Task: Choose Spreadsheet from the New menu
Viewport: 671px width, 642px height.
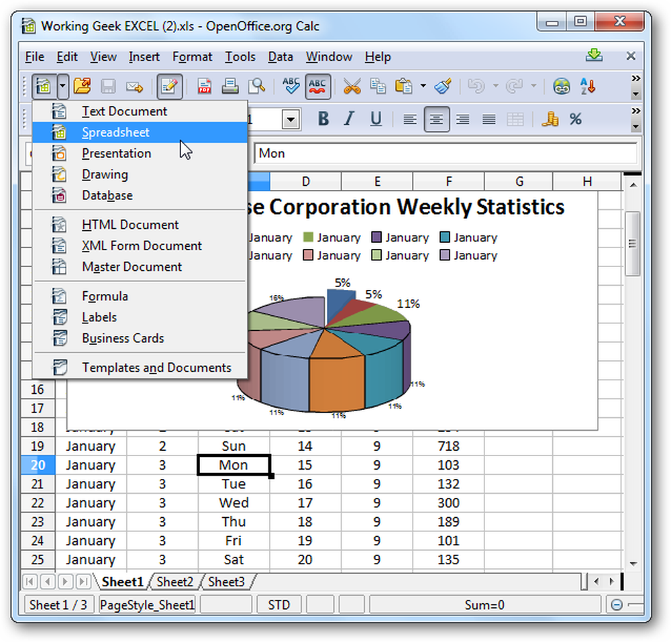Action: (140, 133)
